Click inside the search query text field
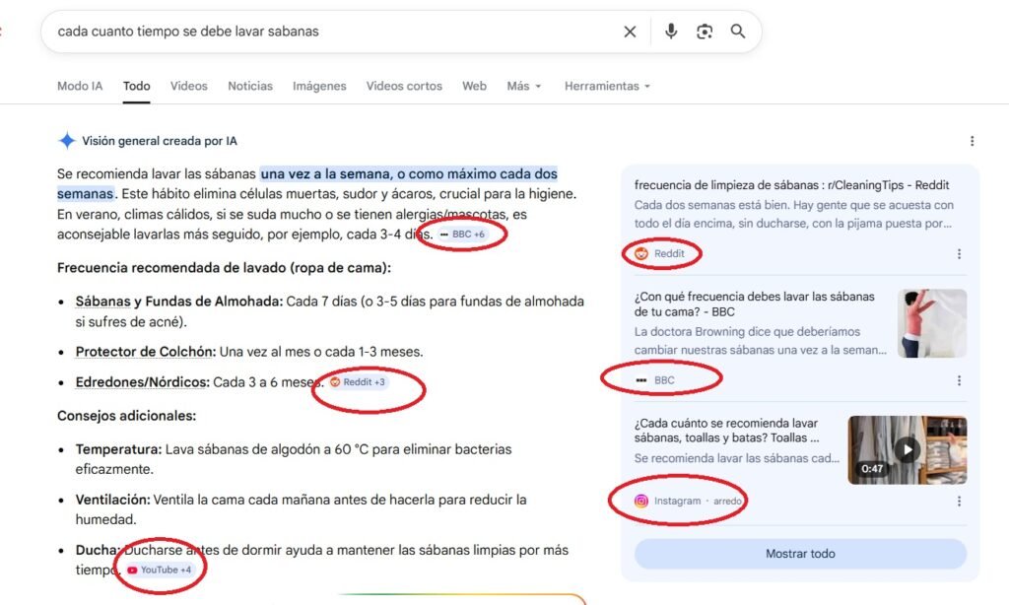 [325, 32]
